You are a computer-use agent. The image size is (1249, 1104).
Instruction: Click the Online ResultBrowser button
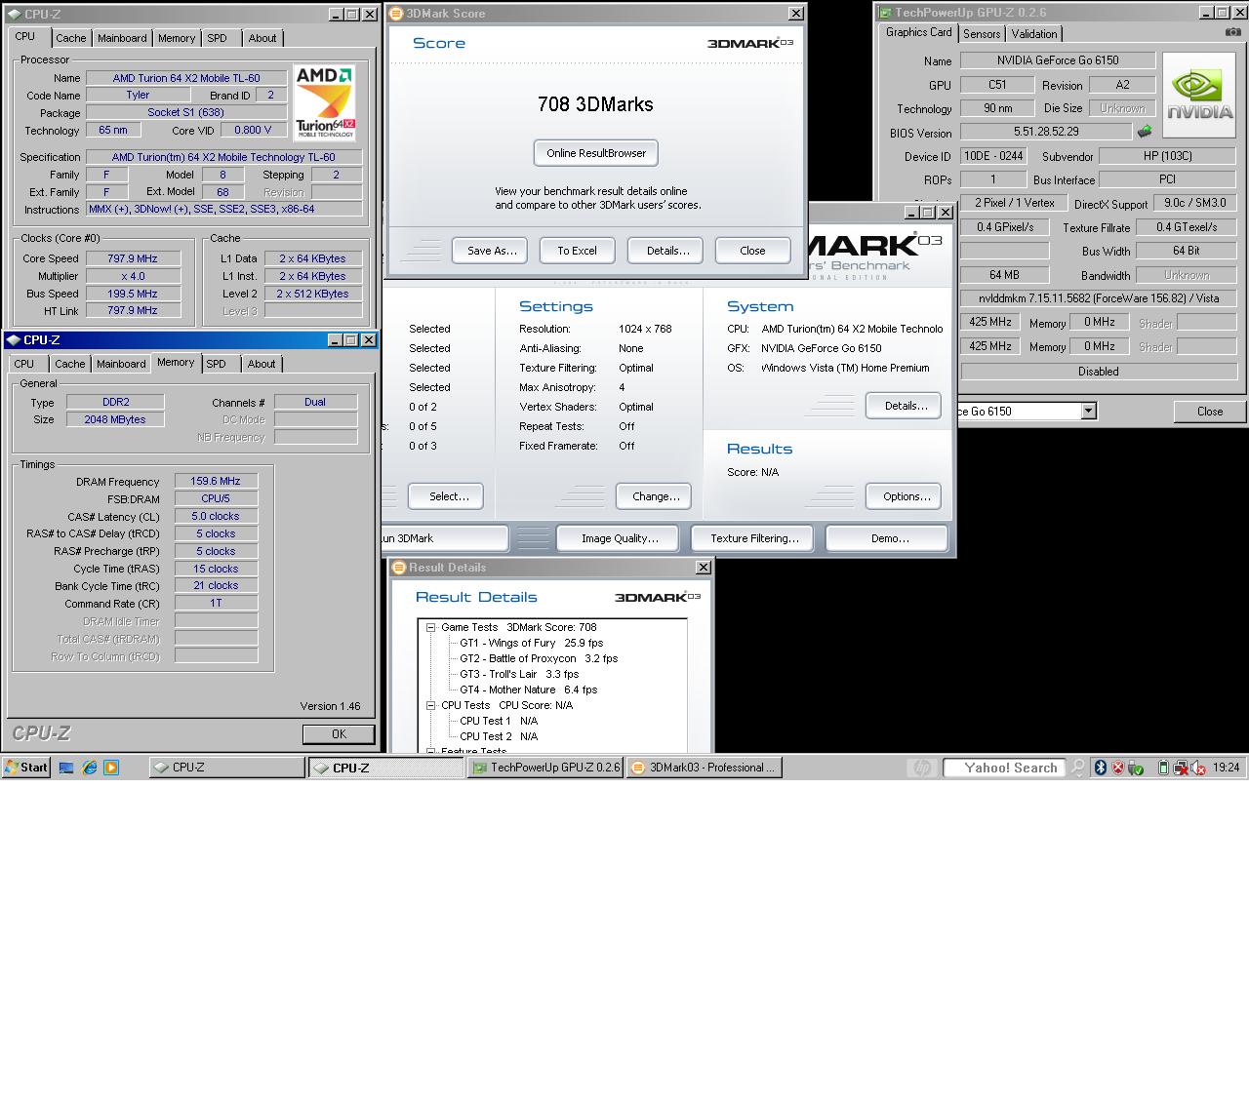point(596,153)
